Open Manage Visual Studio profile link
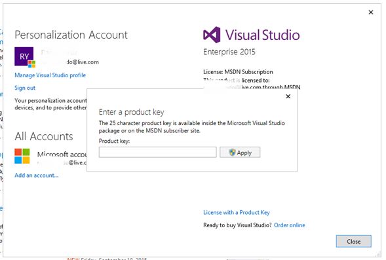386x260 pixels. (50, 75)
